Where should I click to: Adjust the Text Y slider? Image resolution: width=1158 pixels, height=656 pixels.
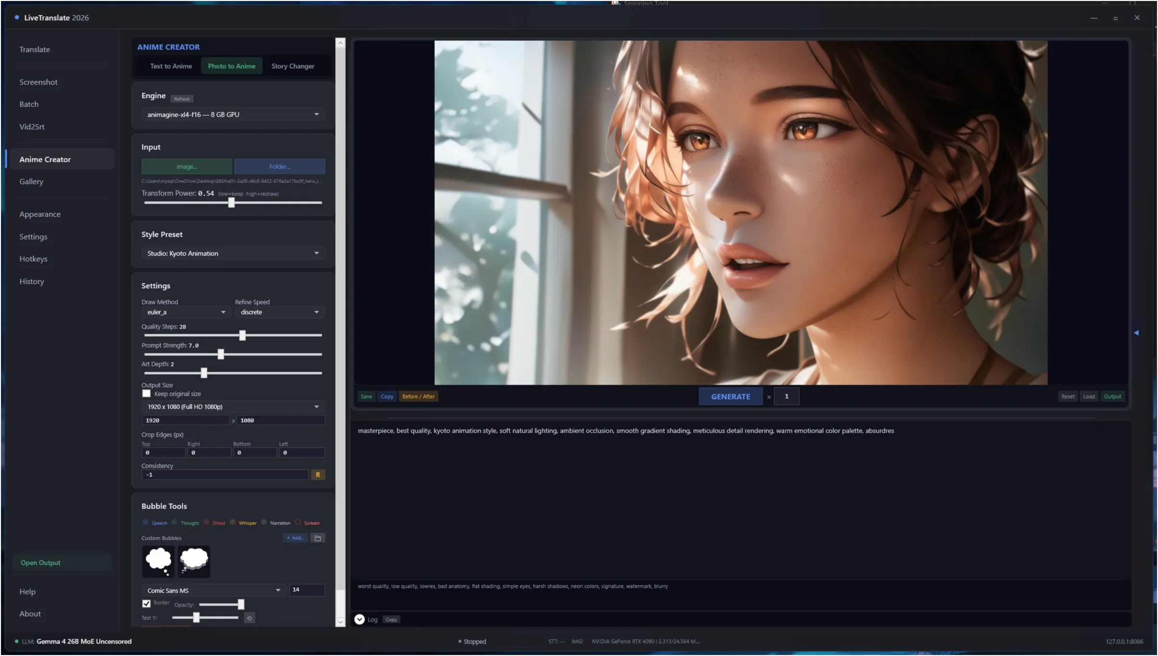tap(205, 618)
